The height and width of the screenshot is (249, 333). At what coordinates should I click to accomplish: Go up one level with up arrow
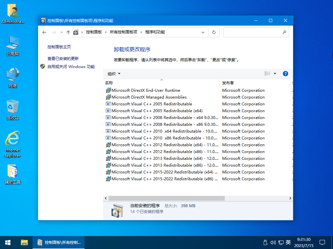pyautogui.click(x=68, y=32)
